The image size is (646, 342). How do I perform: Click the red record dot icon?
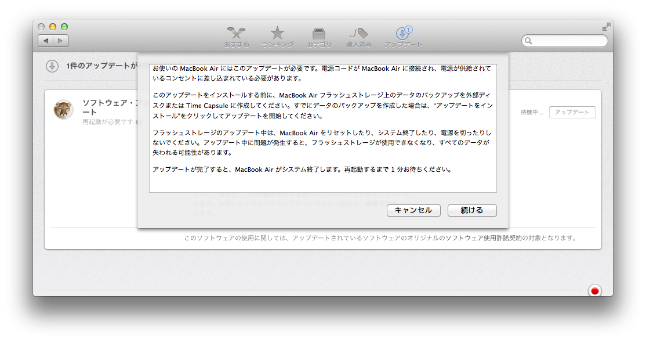tap(595, 291)
